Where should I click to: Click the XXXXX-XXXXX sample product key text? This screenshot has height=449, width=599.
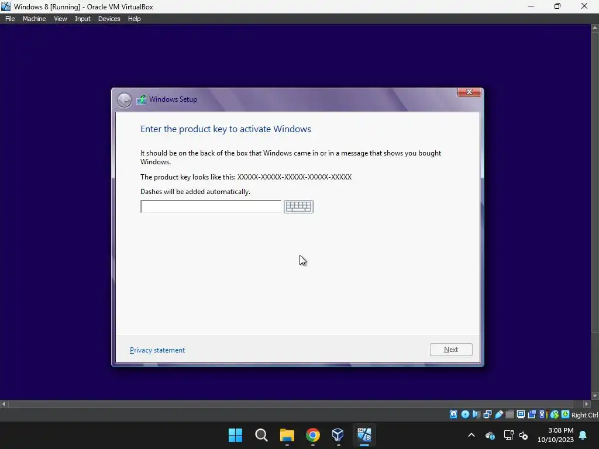pos(295,177)
